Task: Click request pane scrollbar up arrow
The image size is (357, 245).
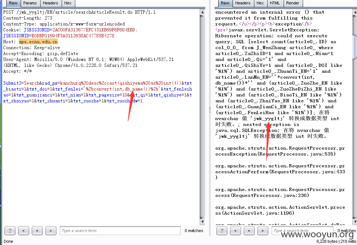Action: (202, 12)
